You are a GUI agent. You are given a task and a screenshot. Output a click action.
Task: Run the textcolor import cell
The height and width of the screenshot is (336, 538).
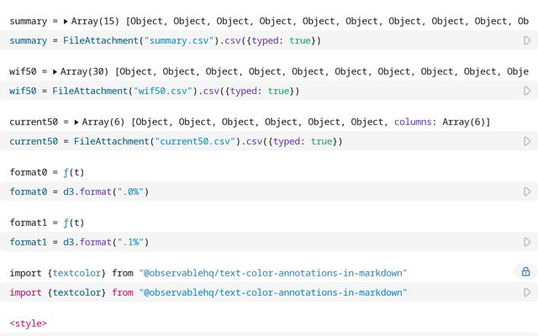coord(527,292)
